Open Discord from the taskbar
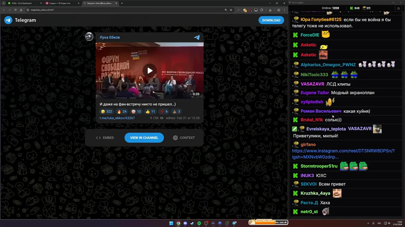The width and height of the screenshot is (405, 227). 185,223
